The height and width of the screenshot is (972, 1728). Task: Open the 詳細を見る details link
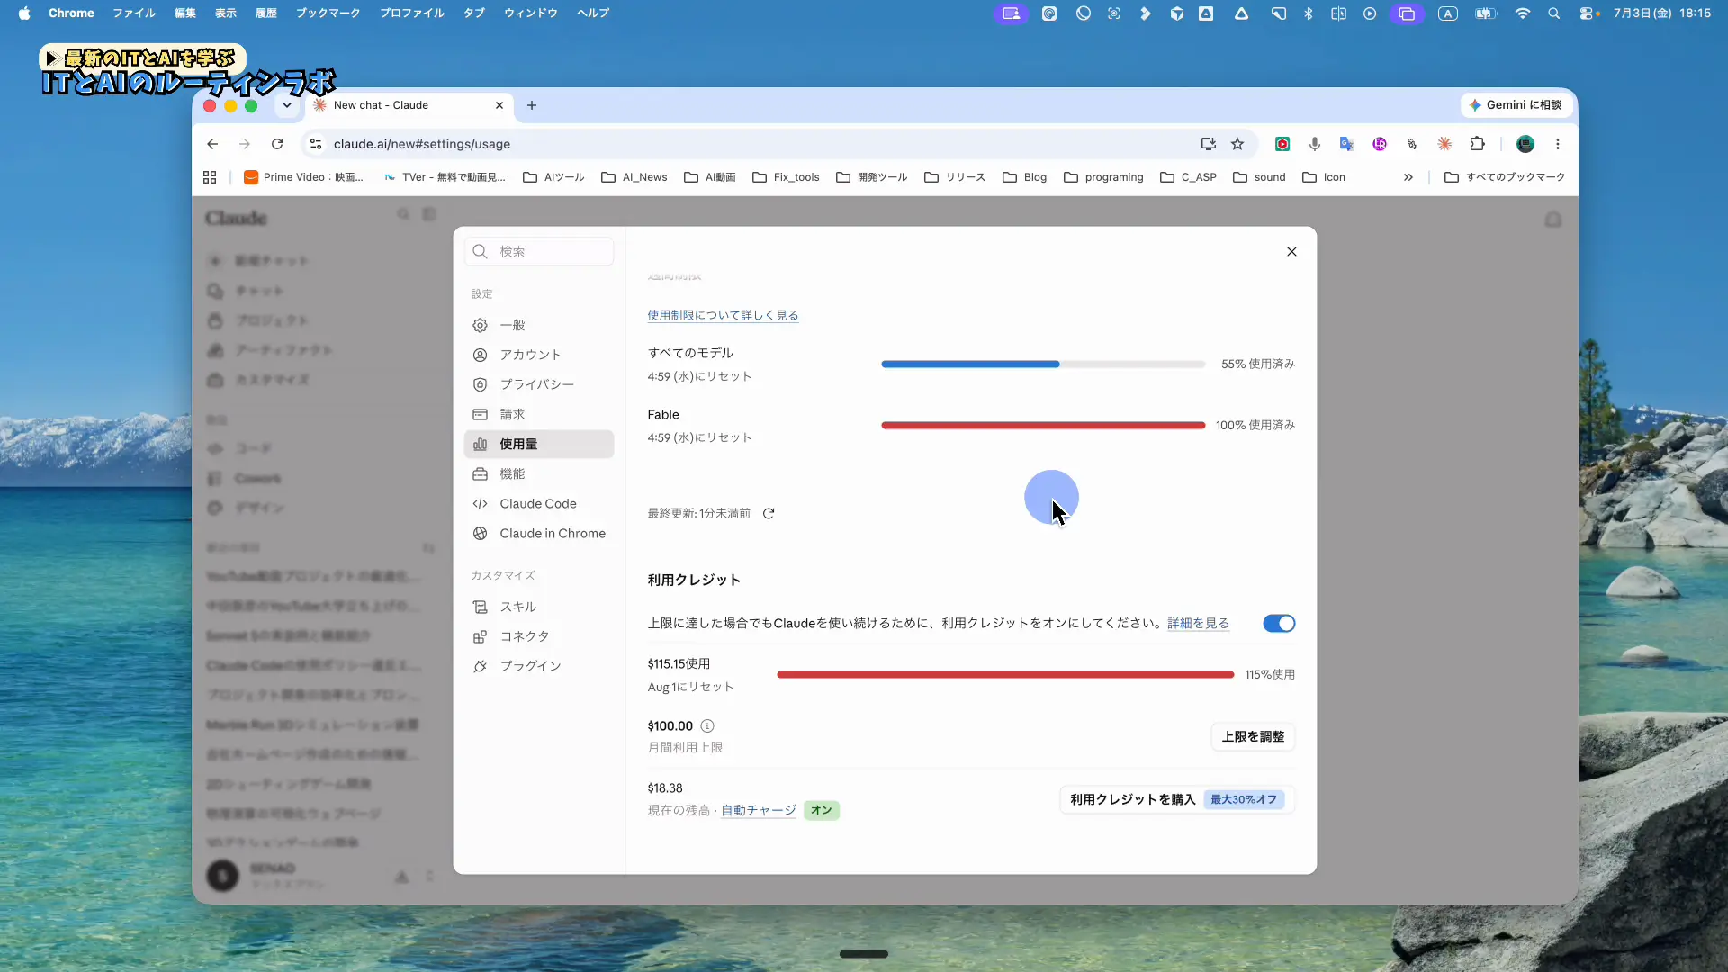click(1198, 623)
